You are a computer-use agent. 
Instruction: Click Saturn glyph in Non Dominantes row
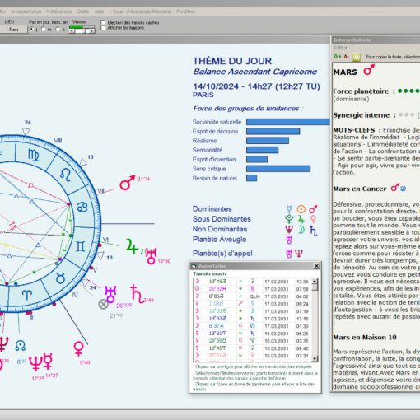pyautogui.click(x=313, y=231)
